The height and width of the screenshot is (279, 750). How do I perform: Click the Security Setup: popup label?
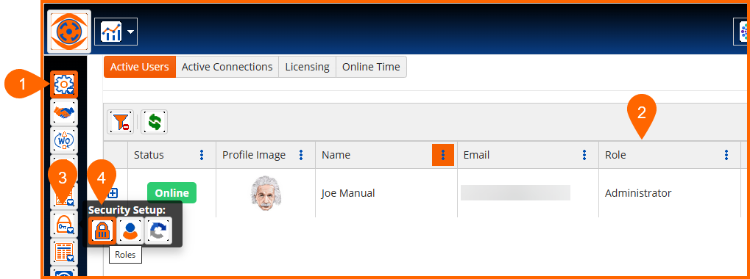tap(127, 209)
